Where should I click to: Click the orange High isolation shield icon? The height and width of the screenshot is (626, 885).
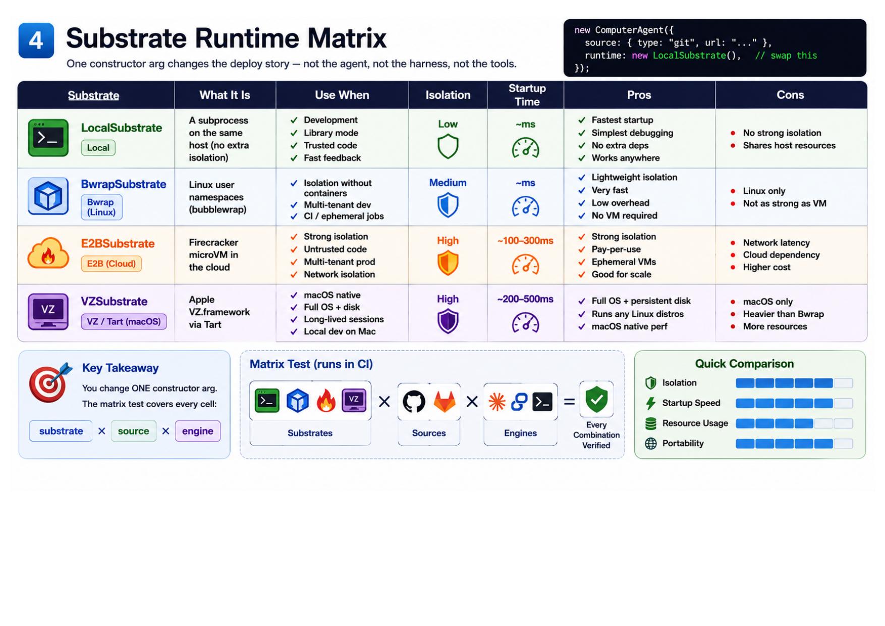click(448, 263)
